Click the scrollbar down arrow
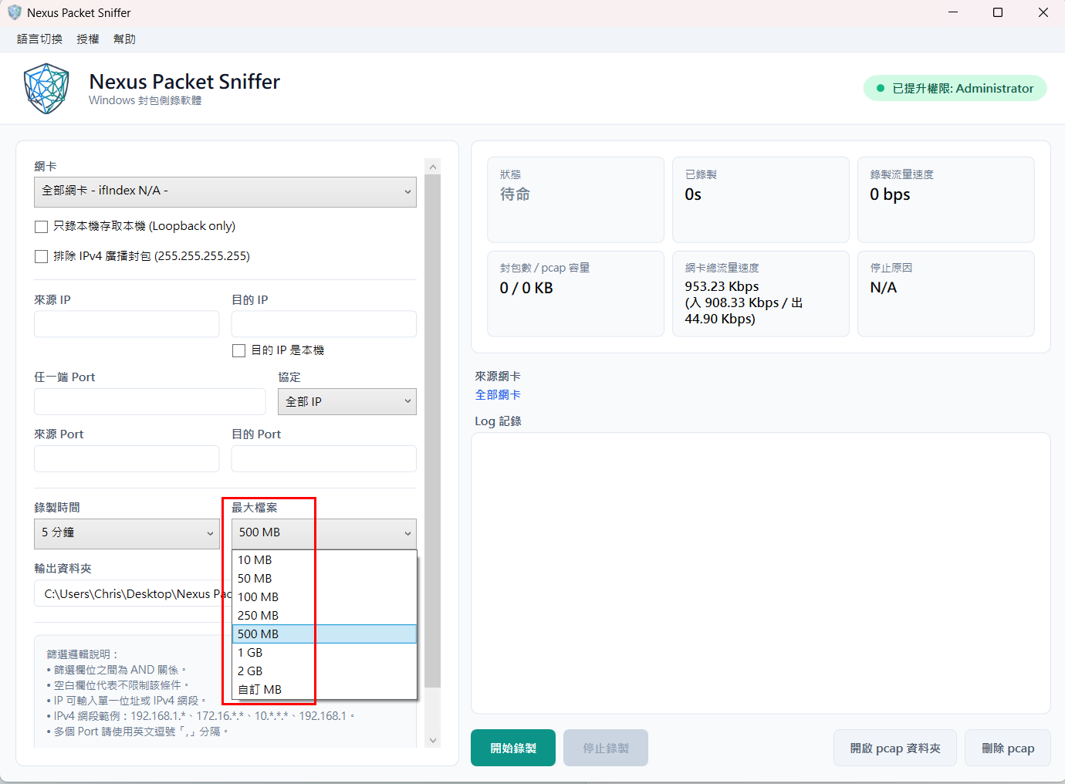The image size is (1065, 784). [x=433, y=740]
